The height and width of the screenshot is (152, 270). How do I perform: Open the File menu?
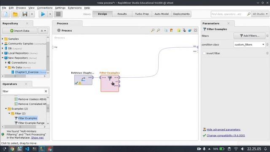point(4,8)
